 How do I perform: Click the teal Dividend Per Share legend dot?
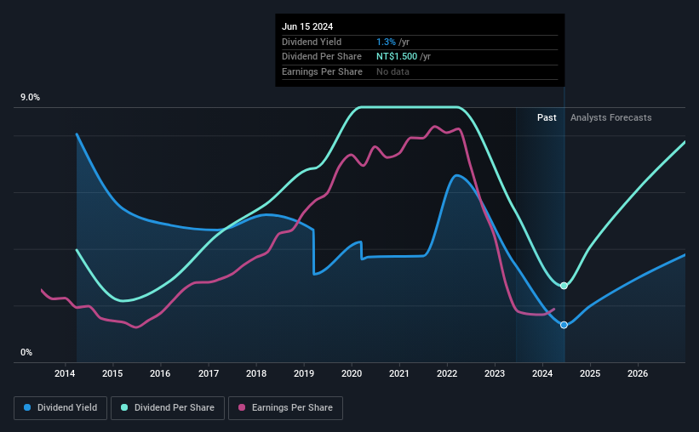124,407
